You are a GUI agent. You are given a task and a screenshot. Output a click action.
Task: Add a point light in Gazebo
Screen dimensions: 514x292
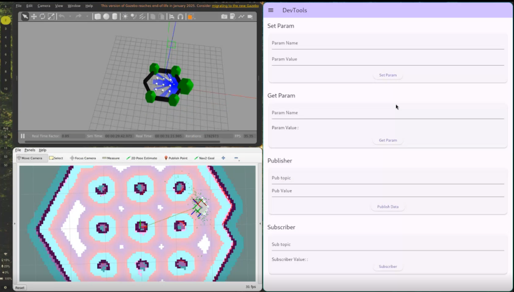tap(125, 17)
